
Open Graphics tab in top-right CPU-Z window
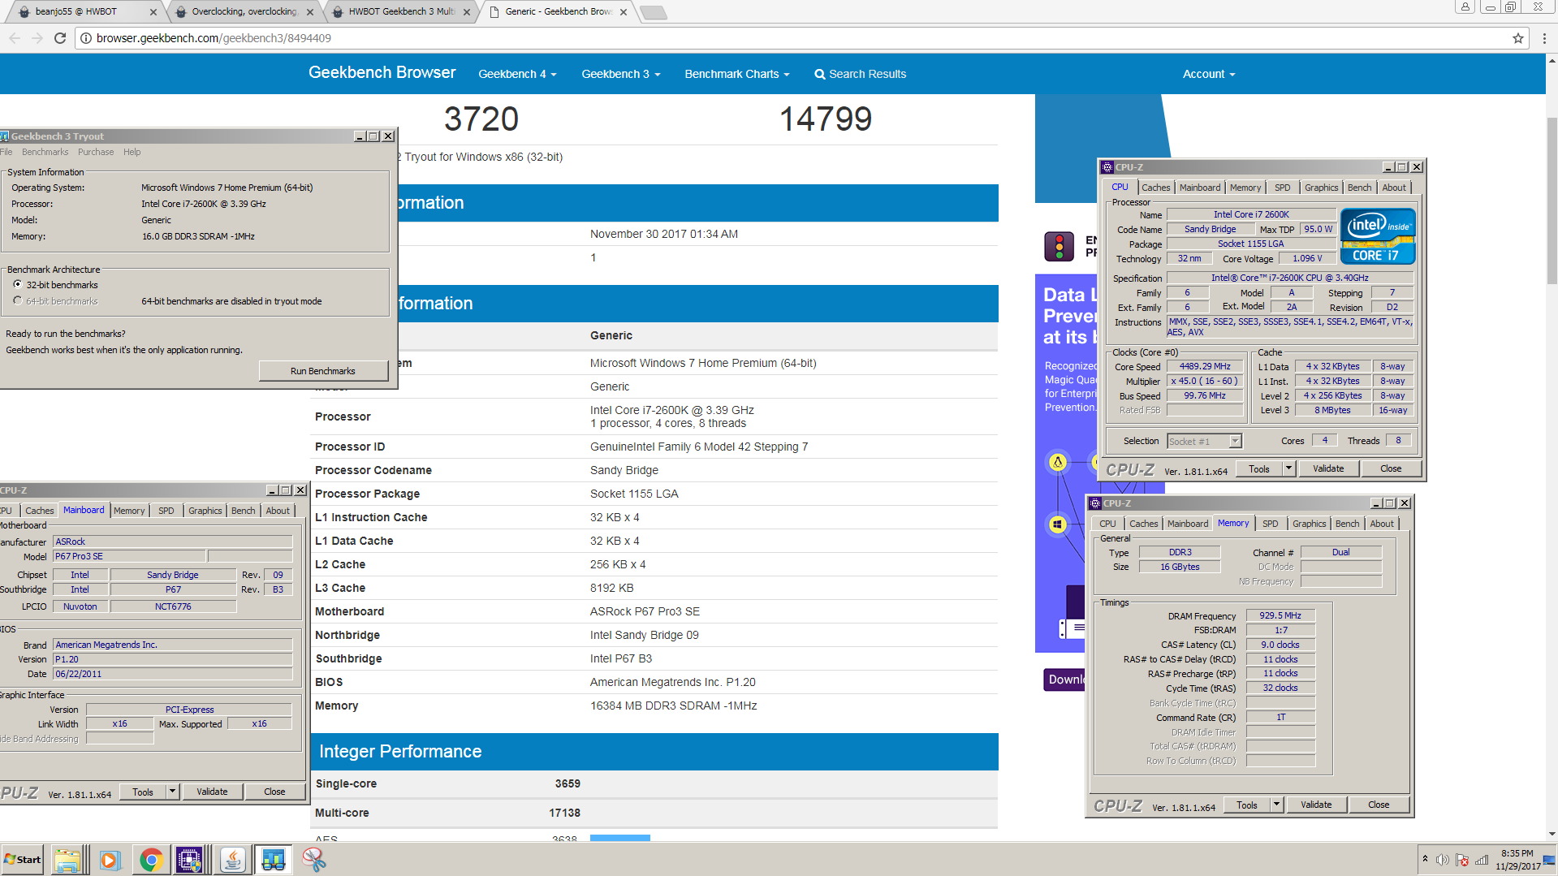click(1321, 188)
